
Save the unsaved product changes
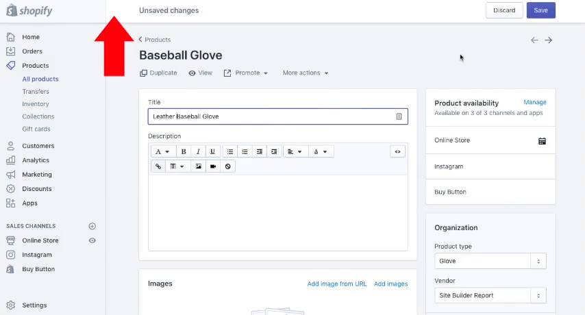(540, 10)
